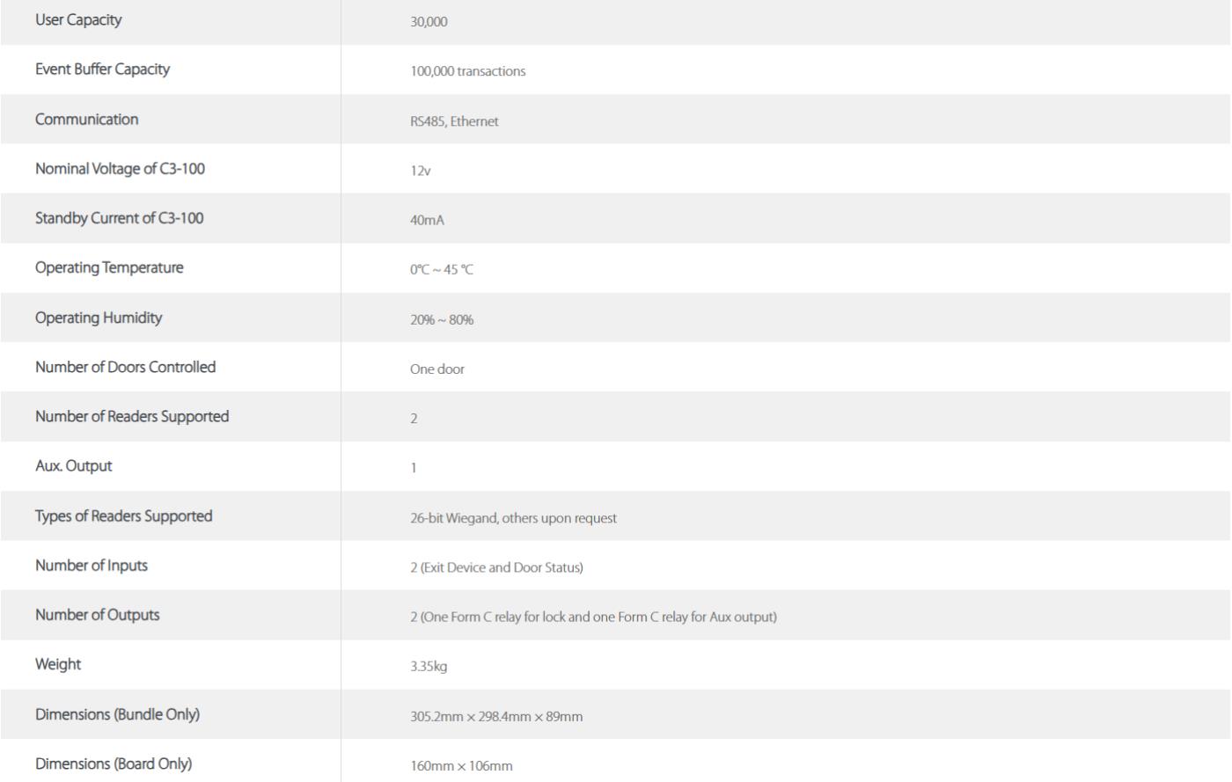Click the Communication row label
Image resolution: width=1232 pixels, height=782 pixels.
pos(86,119)
